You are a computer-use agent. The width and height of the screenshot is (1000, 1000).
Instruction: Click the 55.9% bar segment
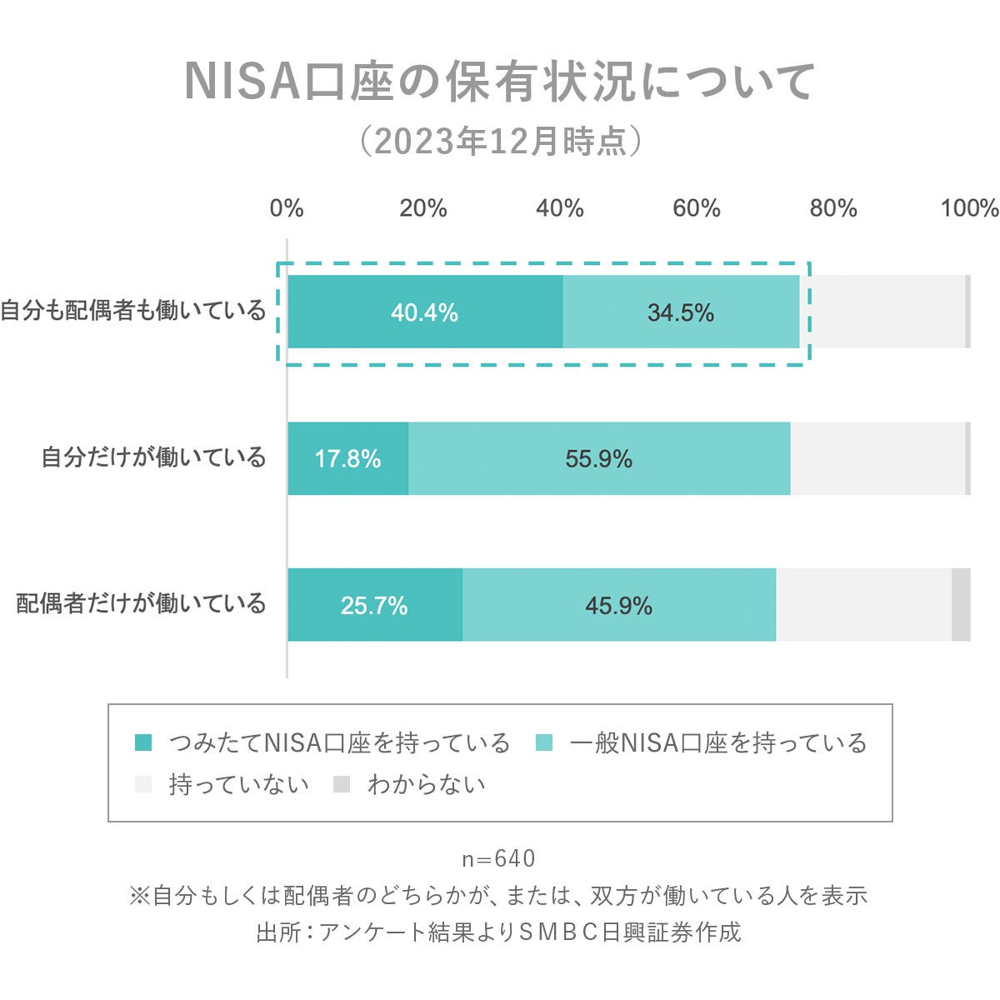point(599,458)
